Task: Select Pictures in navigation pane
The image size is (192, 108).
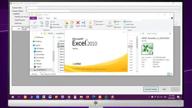Action: (x=38, y=64)
